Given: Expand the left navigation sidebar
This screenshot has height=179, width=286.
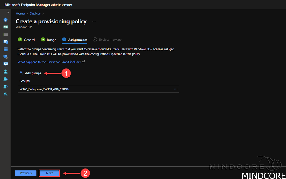Looking at the screenshot, I should (x=8, y=13).
